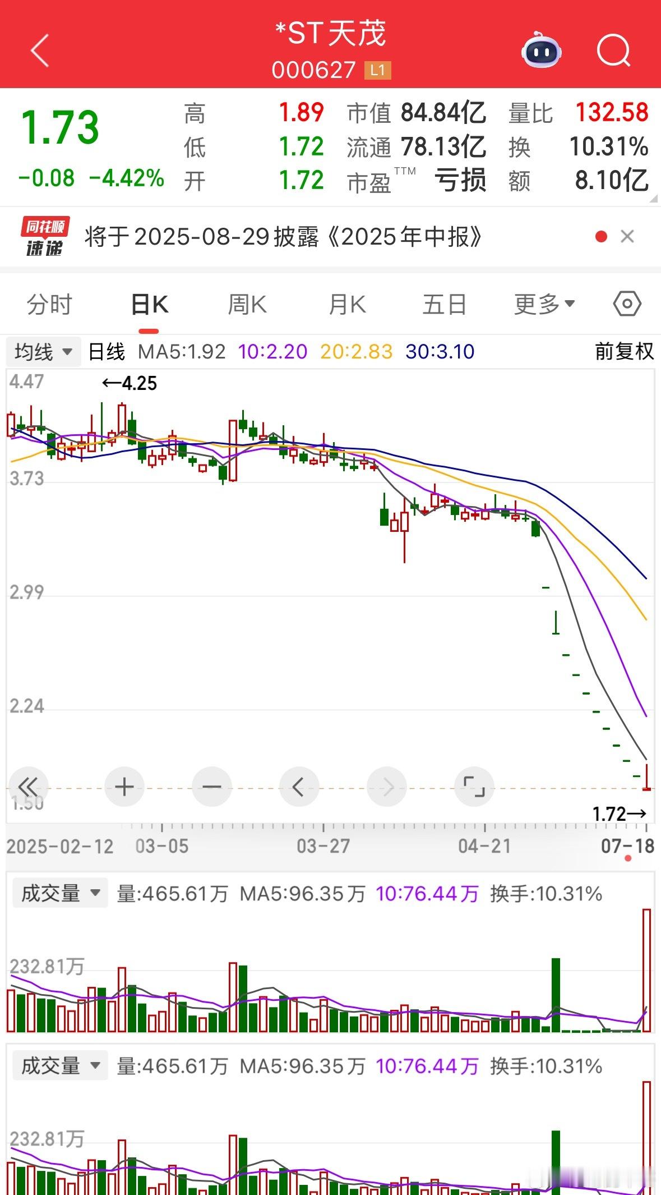The width and height of the screenshot is (661, 1195).
Task: Tap the 同花顺速递 logo
Action: [x=45, y=237]
